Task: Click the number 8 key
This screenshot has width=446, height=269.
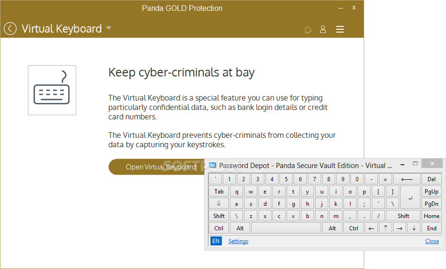Action: (329, 179)
